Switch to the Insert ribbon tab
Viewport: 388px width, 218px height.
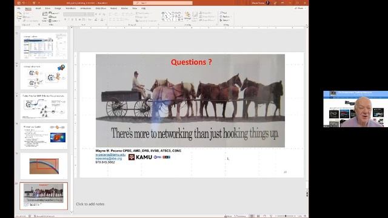[38, 8]
